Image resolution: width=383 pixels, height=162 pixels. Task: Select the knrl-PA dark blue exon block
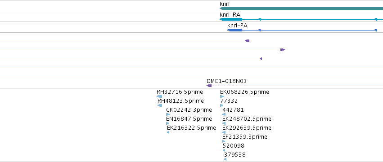(x=234, y=30)
